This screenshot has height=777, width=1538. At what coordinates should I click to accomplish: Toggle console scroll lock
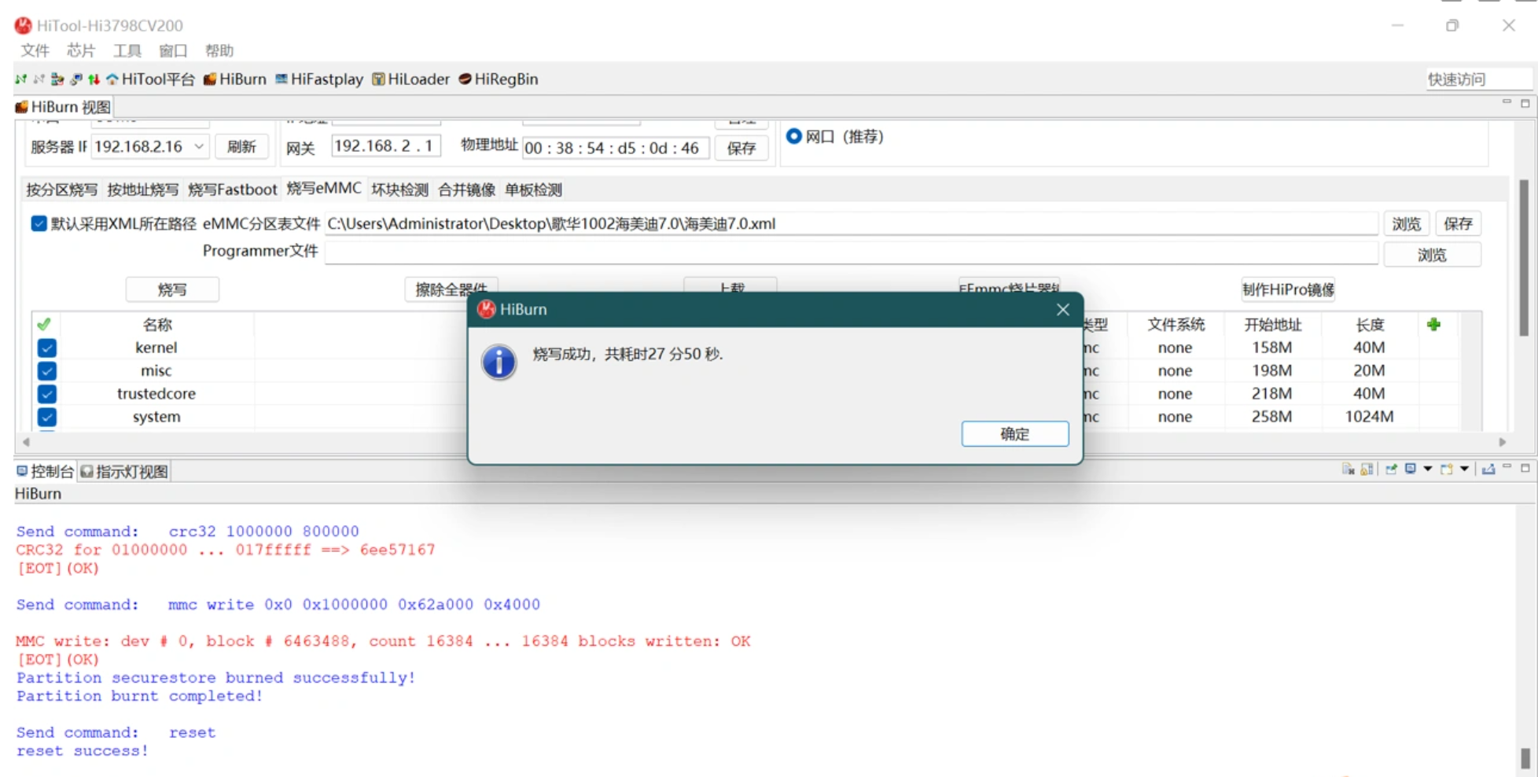pyautogui.click(x=1367, y=470)
